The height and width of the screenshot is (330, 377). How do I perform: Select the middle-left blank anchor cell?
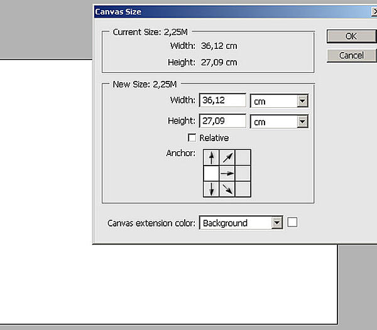(211, 173)
